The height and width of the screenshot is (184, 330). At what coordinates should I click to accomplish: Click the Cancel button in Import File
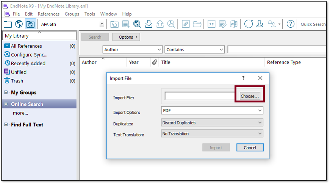250,148
